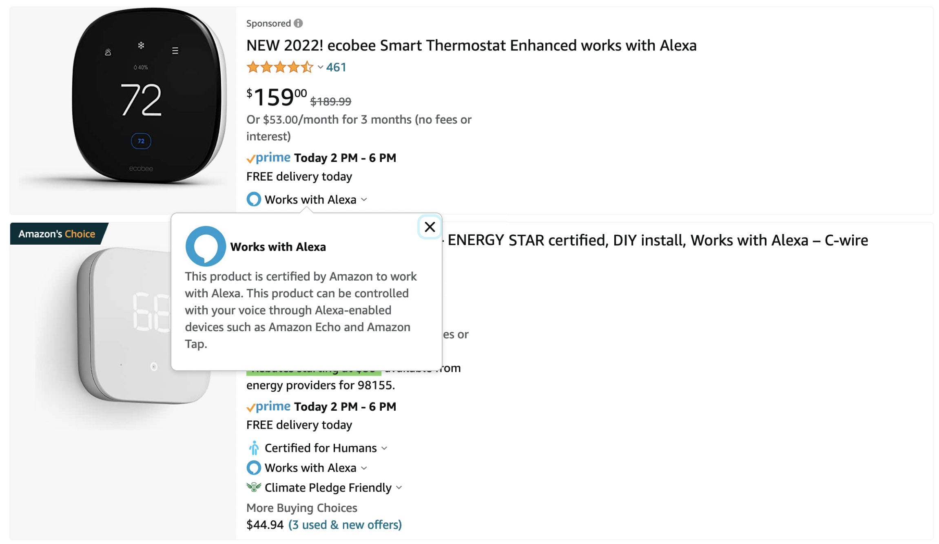Click the large Alexa logo in popover

tap(206, 246)
